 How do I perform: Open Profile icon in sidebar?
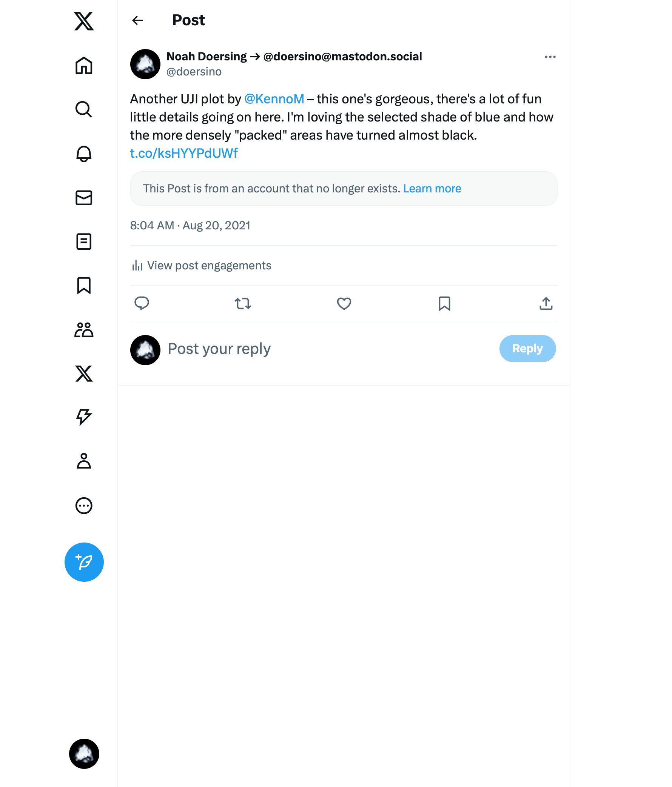point(83,461)
